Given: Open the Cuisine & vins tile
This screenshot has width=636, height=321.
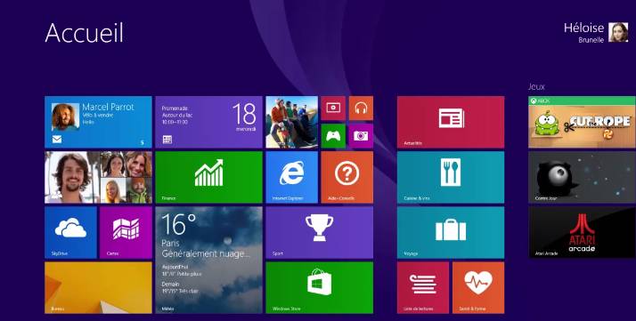Looking at the screenshot, I should (x=451, y=177).
